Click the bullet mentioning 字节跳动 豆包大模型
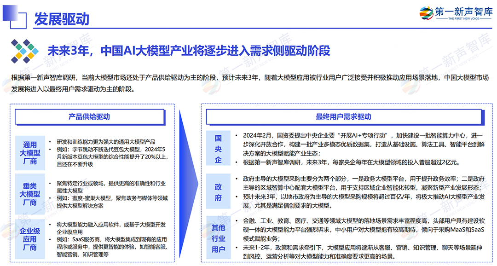Screen dimensions: 497x266 pos(112,153)
